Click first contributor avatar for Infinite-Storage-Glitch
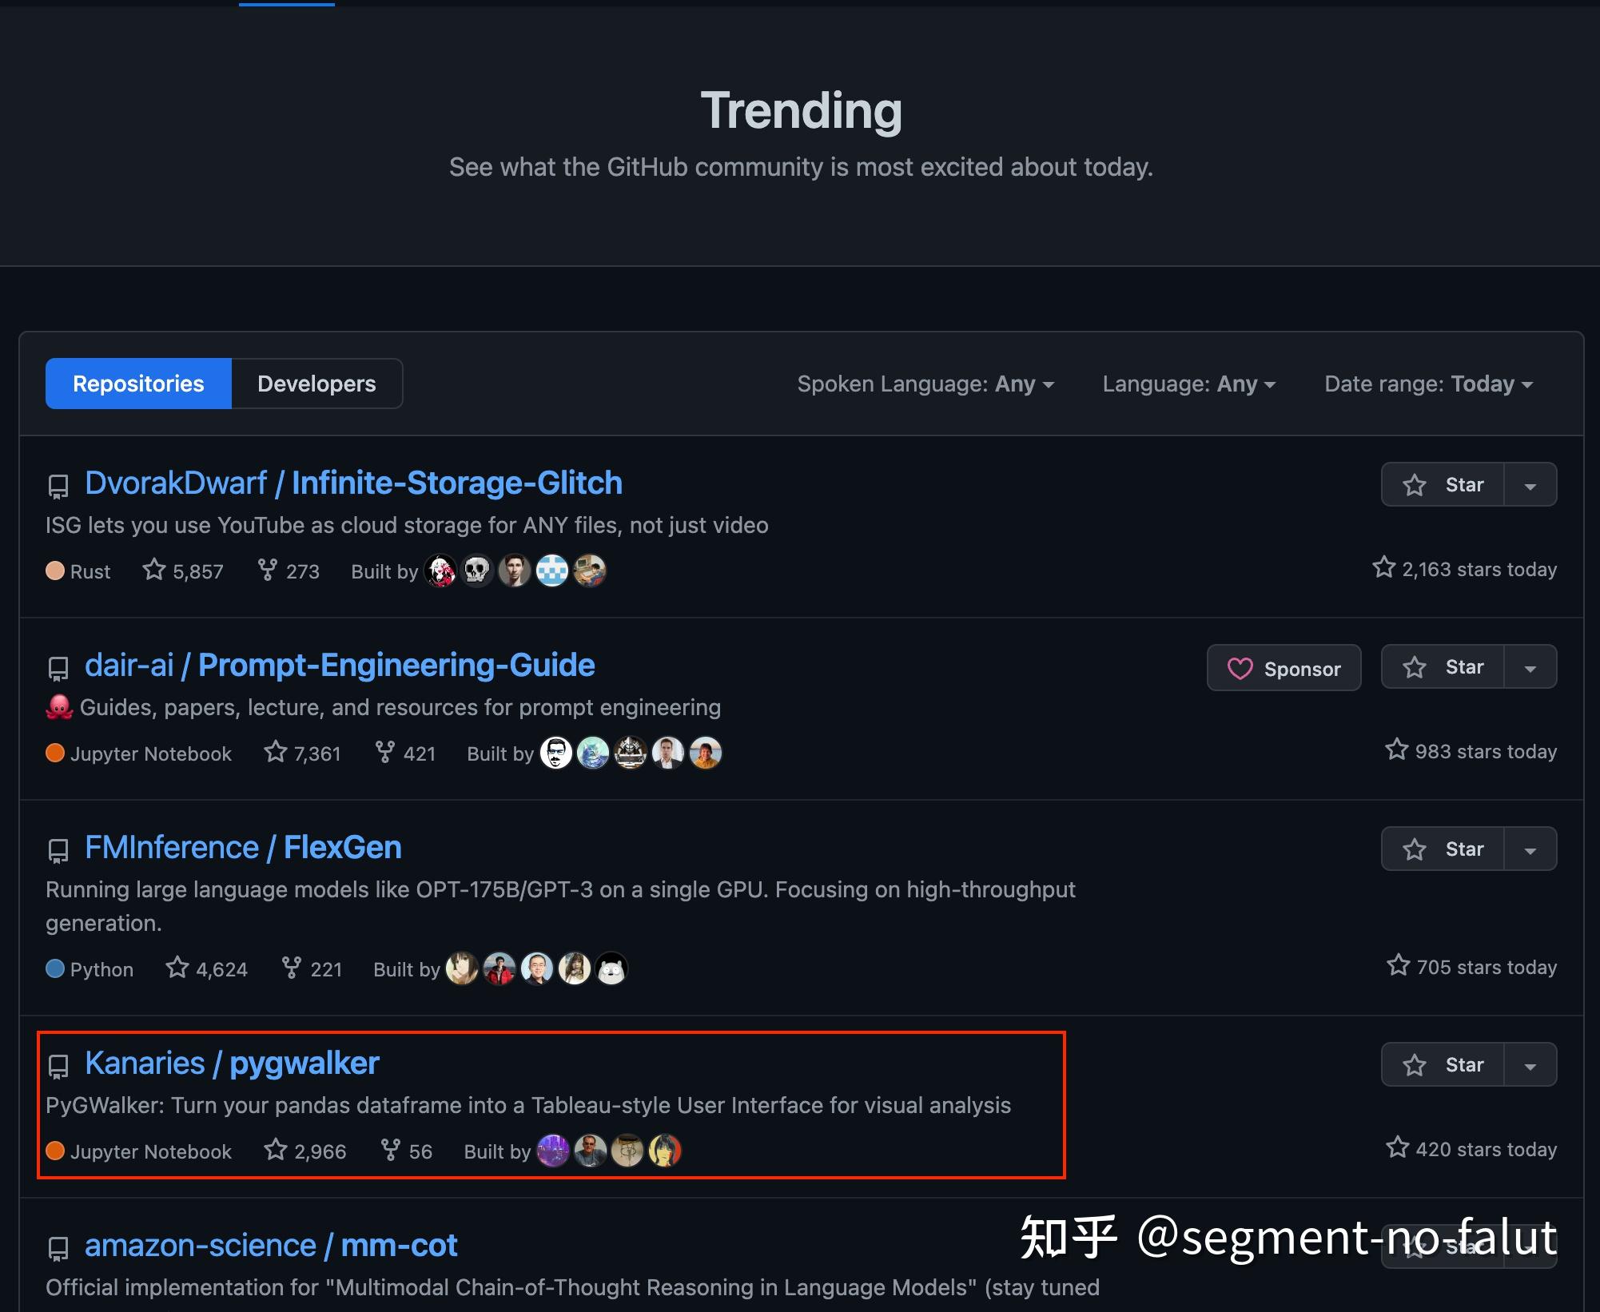This screenshot has width=1600, height=1312. pyautogui.click(x=440, y=571)
